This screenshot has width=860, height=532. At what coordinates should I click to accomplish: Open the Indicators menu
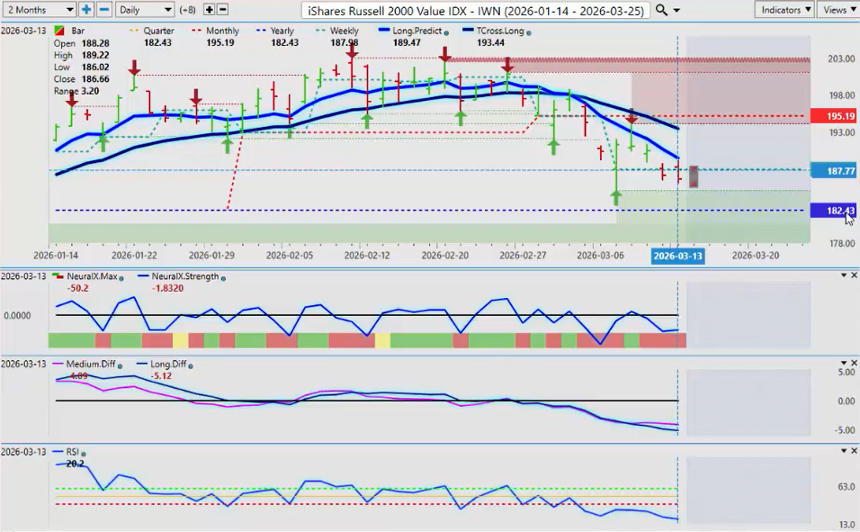(x=784, y=9)
